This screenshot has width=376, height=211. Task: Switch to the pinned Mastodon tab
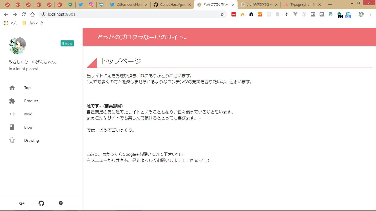[x=102, y=5]
